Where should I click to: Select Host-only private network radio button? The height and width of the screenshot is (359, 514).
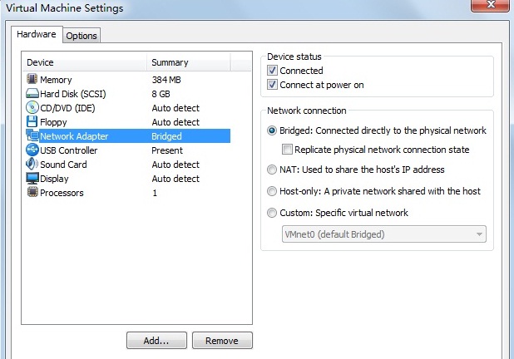pos(272,191)
